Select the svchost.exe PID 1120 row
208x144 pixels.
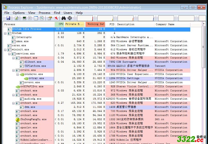tap(97, 115)
